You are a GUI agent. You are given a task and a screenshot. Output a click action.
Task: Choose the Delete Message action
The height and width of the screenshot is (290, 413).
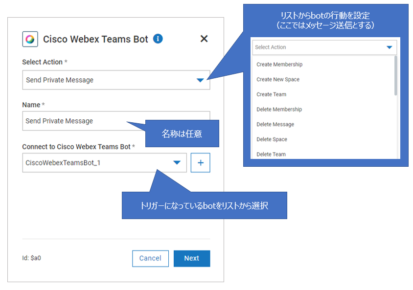click(x=275, y=124)
